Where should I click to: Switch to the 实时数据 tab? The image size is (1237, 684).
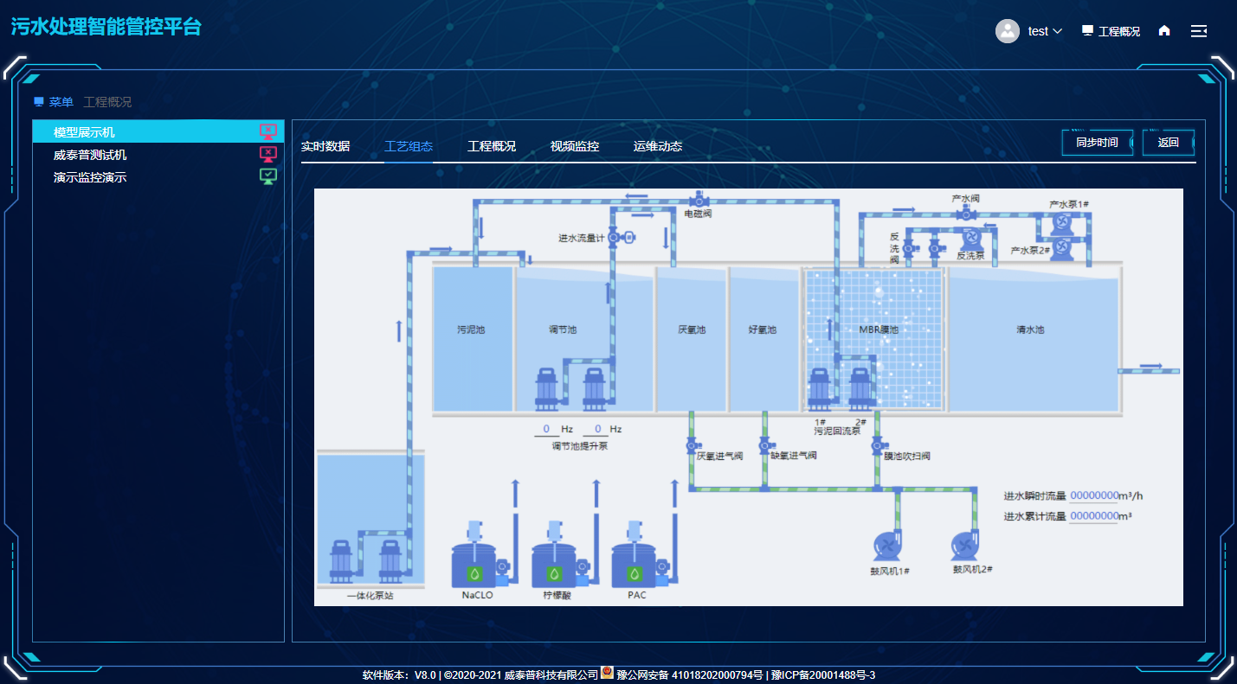325,146
